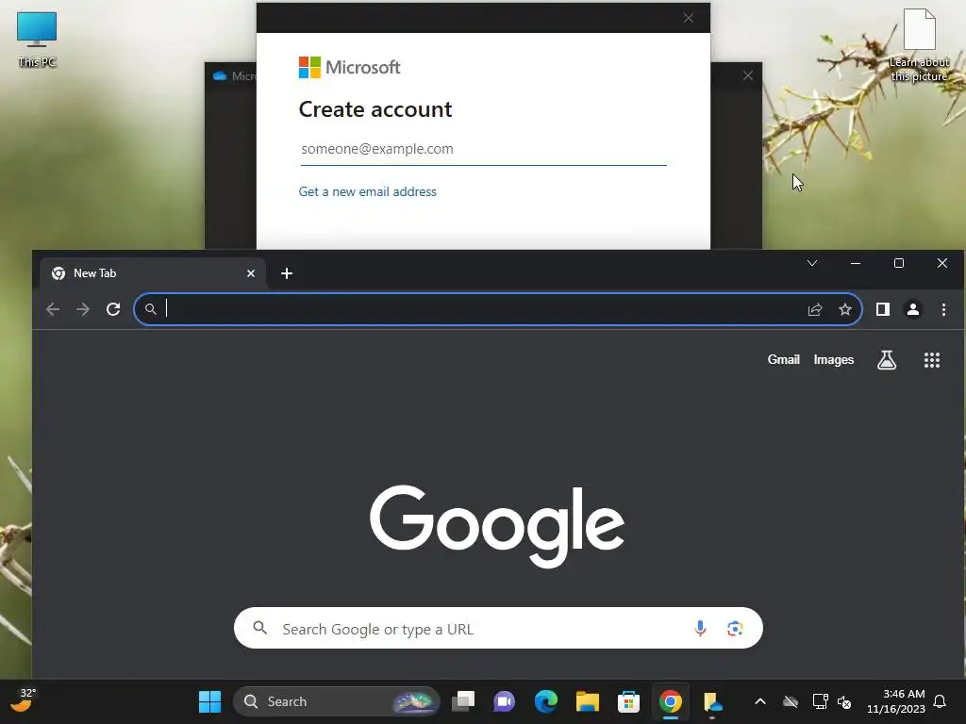
Task: Open Search Labs flask icon
Action: pyautogui.click(x=887, y=360)
